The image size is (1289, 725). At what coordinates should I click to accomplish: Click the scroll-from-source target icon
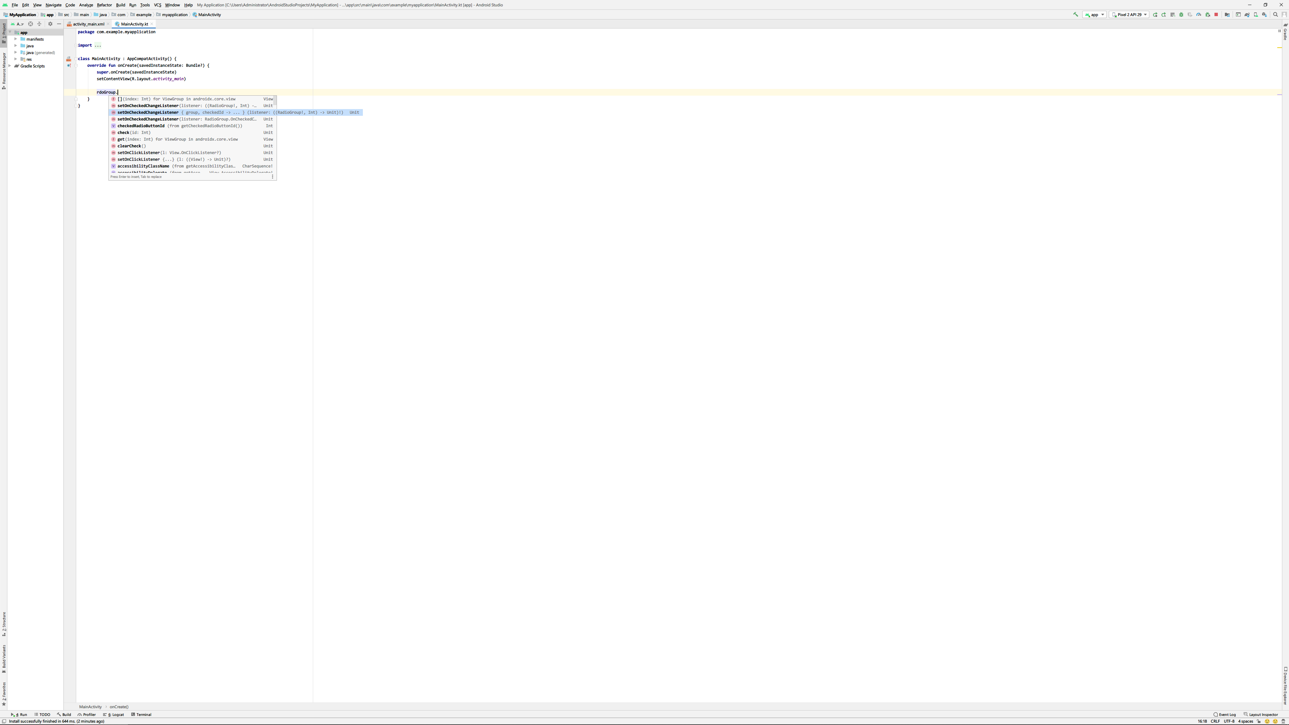click(x=31, y=24)
